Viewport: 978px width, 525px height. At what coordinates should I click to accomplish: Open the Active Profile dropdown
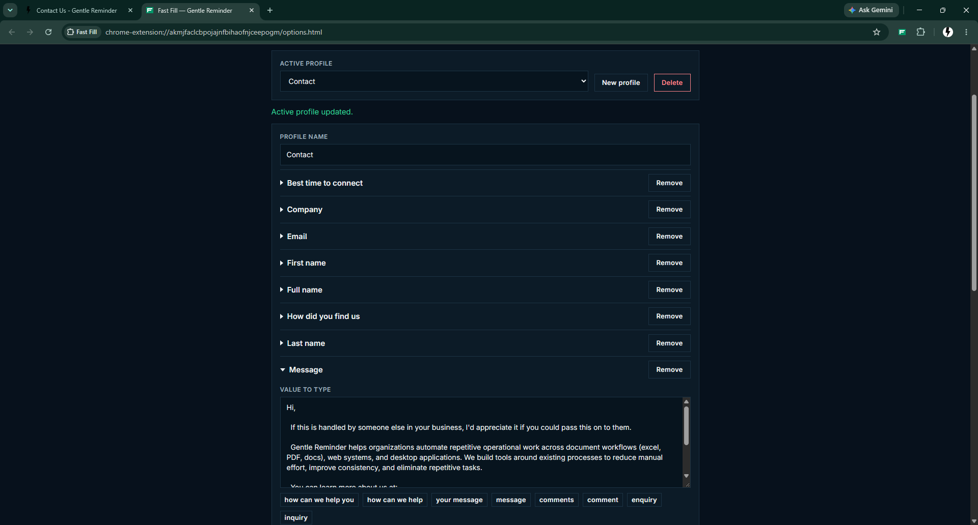(x=434, y=81)
